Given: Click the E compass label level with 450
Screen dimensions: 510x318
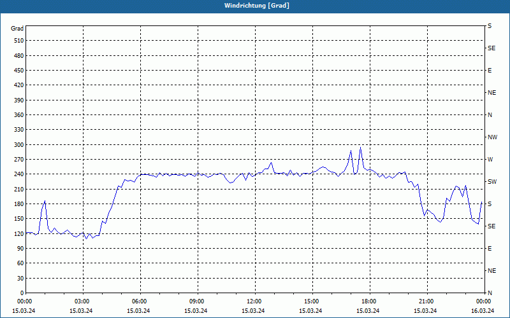Looking at the screenshot, I should [490, 71].
